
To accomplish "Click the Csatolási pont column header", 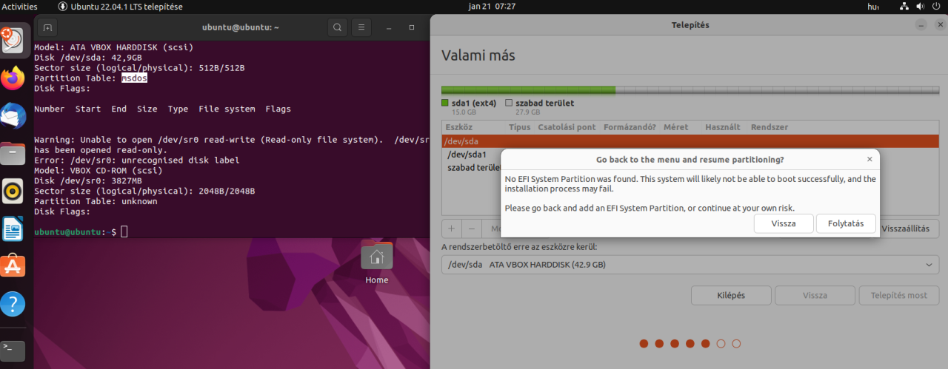I will (x=567, y=127).
